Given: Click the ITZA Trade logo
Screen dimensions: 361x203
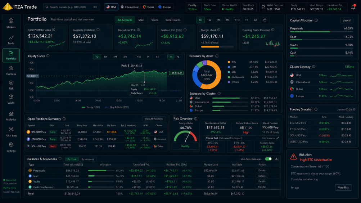Looking at the screenshot, I should tap(20, 7).
